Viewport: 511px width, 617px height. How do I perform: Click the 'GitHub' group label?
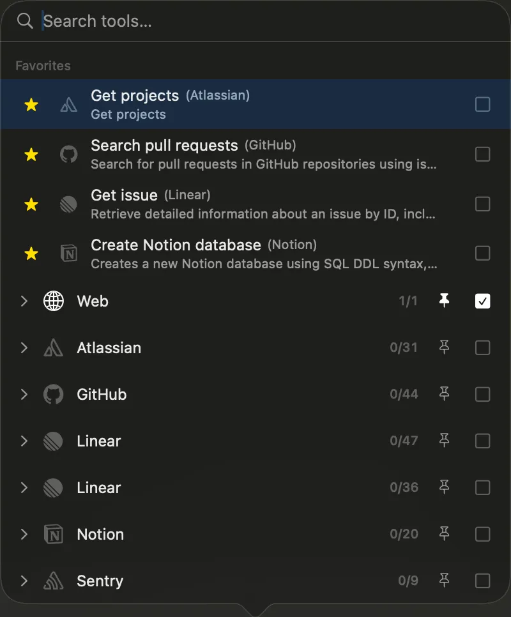coord(102,394)
